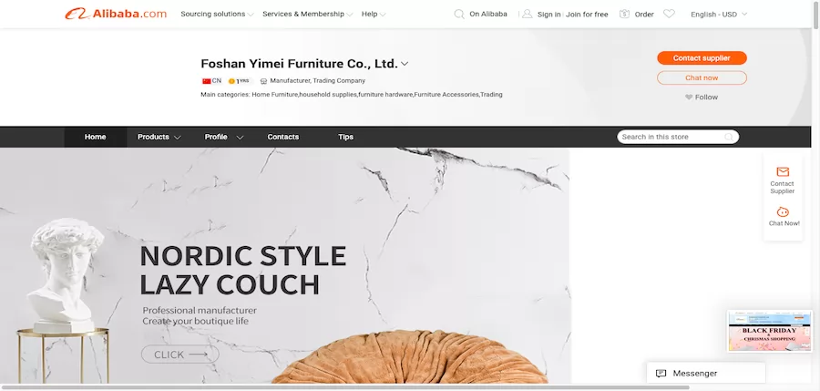Screen dimensions: 820x391
Task: Click the Chat now button
Action: click(702, 78)
